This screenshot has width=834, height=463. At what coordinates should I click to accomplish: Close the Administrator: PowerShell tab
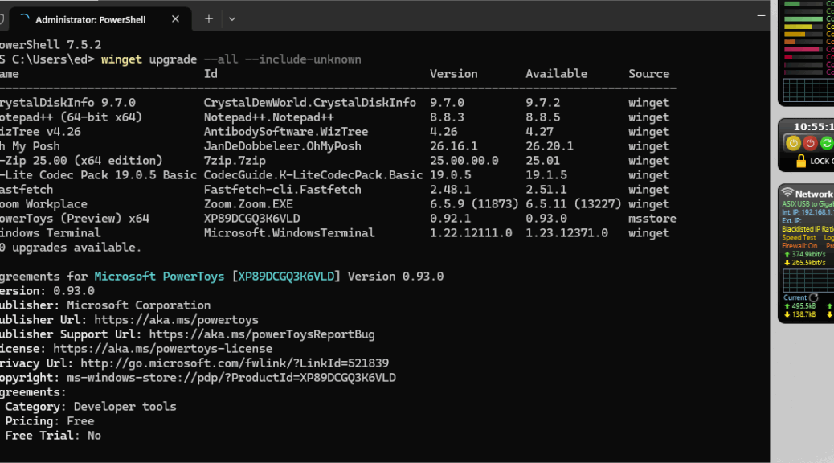[175, 19]
